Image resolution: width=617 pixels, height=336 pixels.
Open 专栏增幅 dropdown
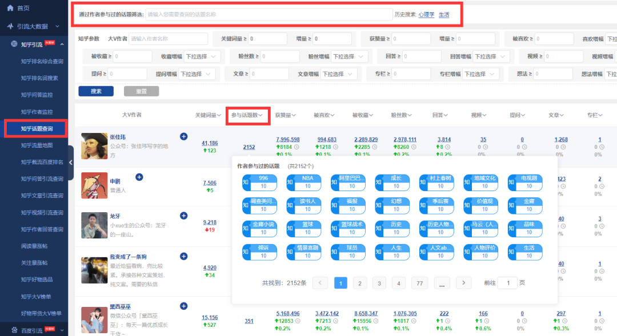point(480,74)
